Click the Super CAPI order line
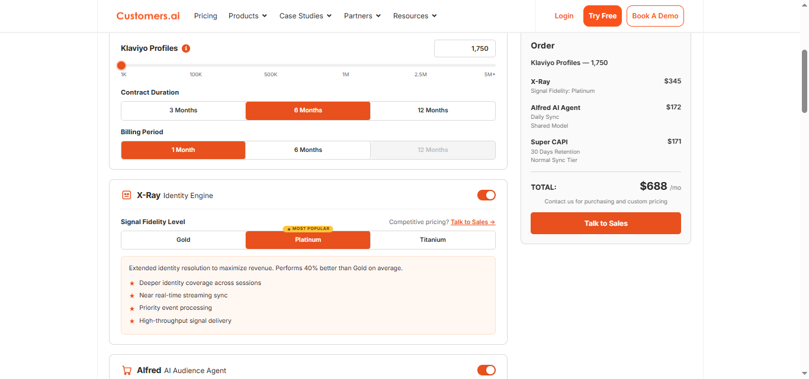Viewport: 809px width, 379px height. click(606, 151)
